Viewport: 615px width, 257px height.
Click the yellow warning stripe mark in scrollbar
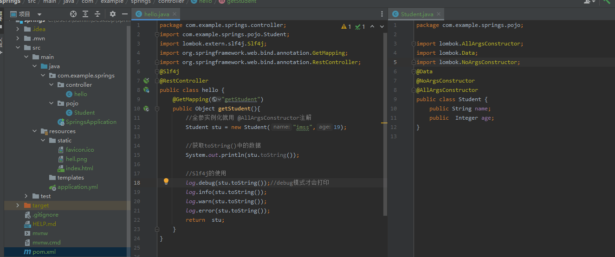pos(384,123)
